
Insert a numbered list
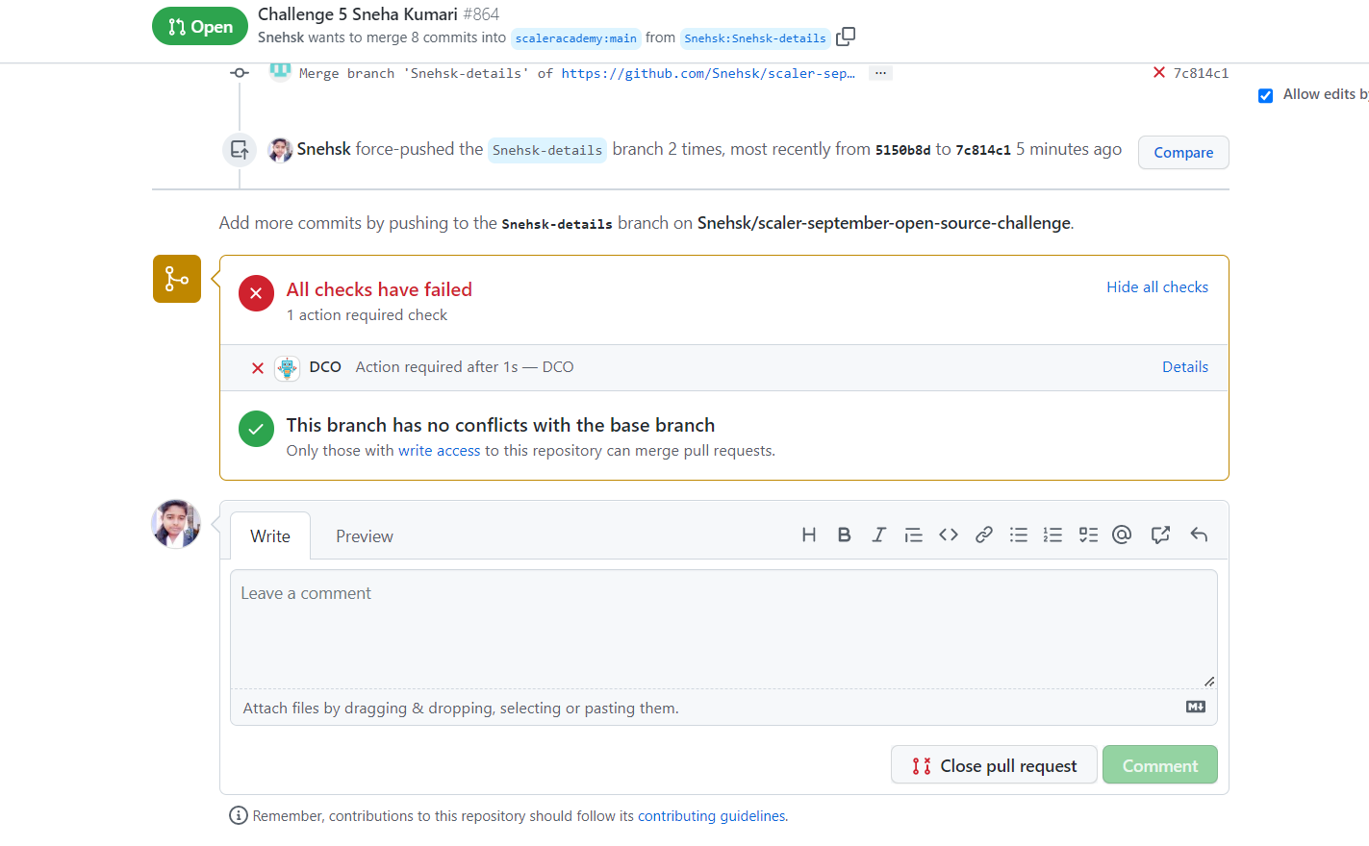coord(1052,535)
